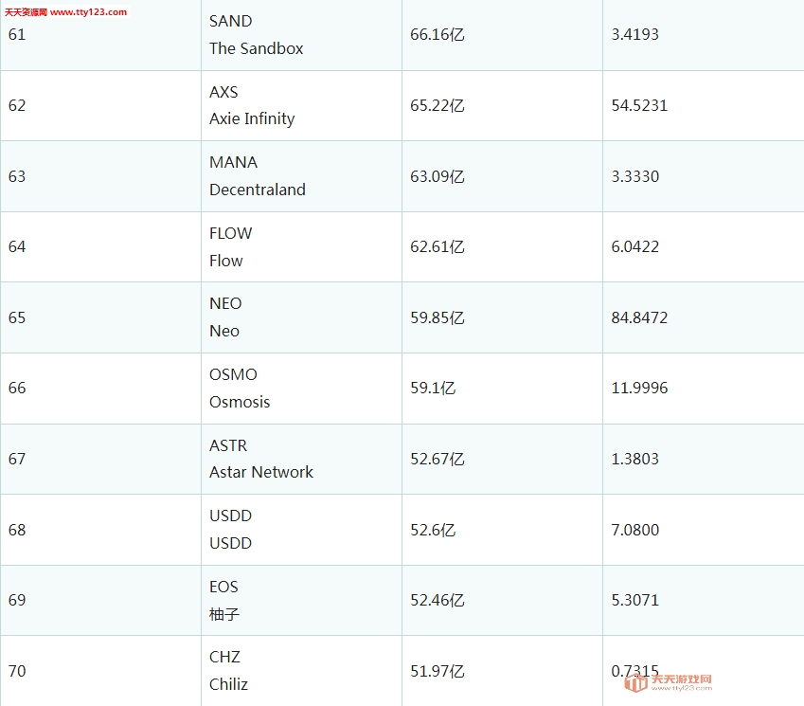804x706 pixels.
Task: Select the ASTR ticker text
Action: (x=228, y=445)
